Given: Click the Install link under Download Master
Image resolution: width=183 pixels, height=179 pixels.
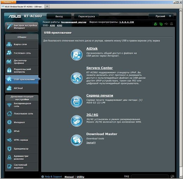Looking at the screenshot, I should tap(91, 142).
